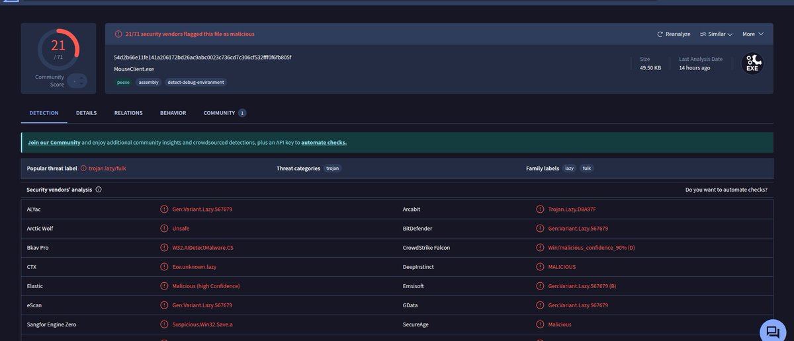
Task: Select the file hash 54d2b66e11fe... text
Action: coord(202,57)
